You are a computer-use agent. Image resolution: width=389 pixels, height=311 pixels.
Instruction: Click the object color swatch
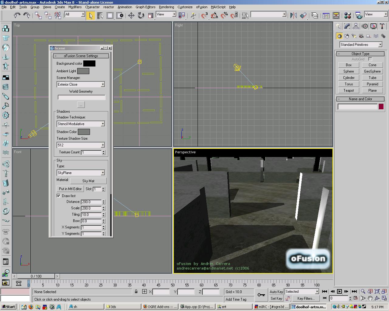pyautogui.click(x=381, y=107)
